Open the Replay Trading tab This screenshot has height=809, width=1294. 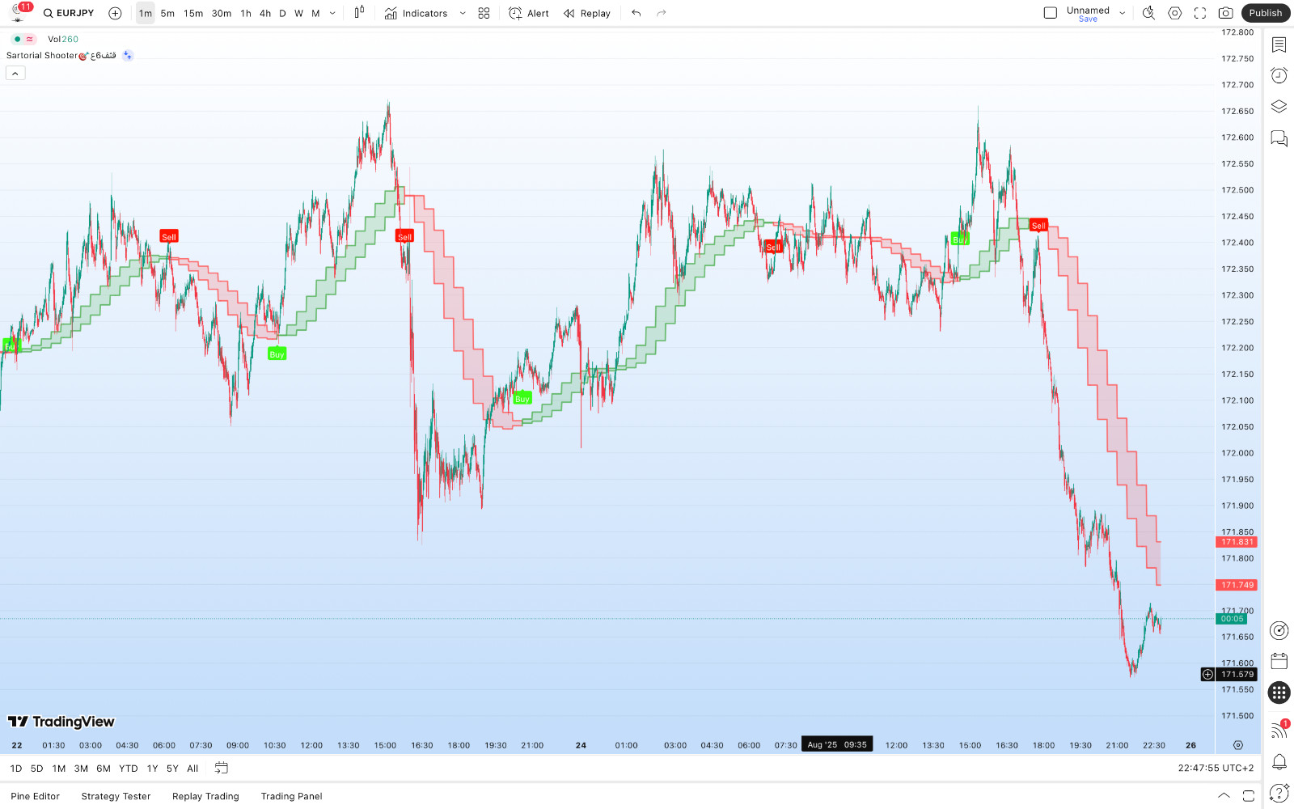point(205,796)
